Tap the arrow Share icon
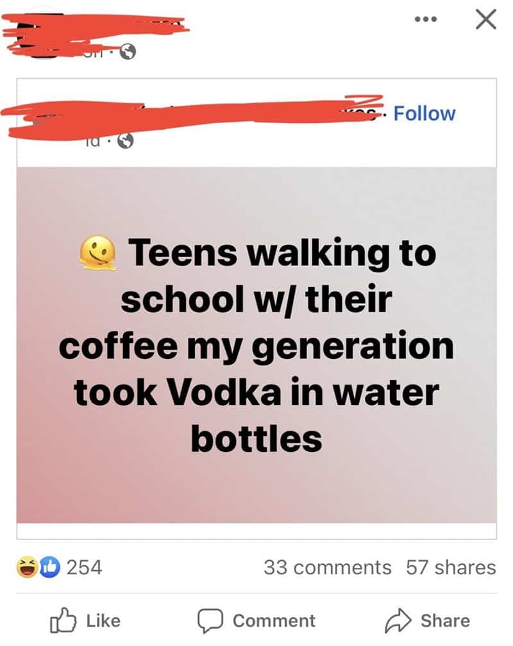Image resolution: width=513 pixels, height=646 pixels. tap(398, 620)
